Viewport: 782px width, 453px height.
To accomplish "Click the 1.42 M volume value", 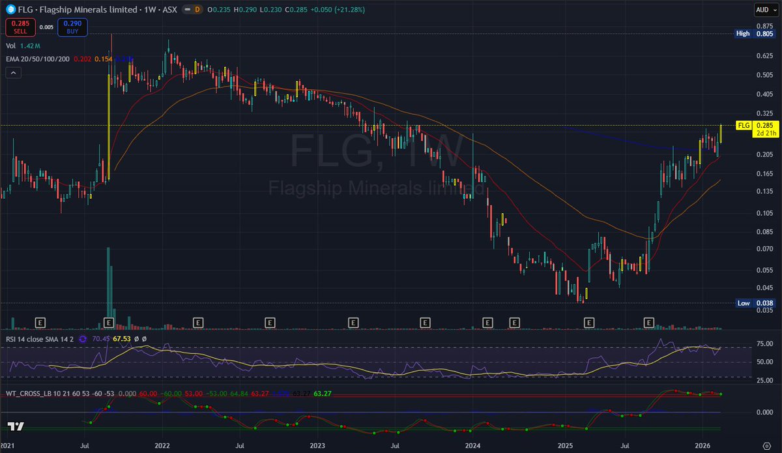I will [x=31, y=46].
